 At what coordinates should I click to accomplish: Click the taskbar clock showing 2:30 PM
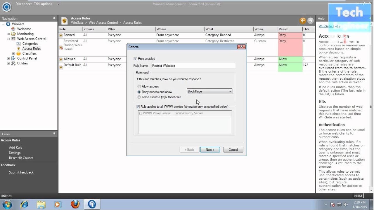point(359,204)
